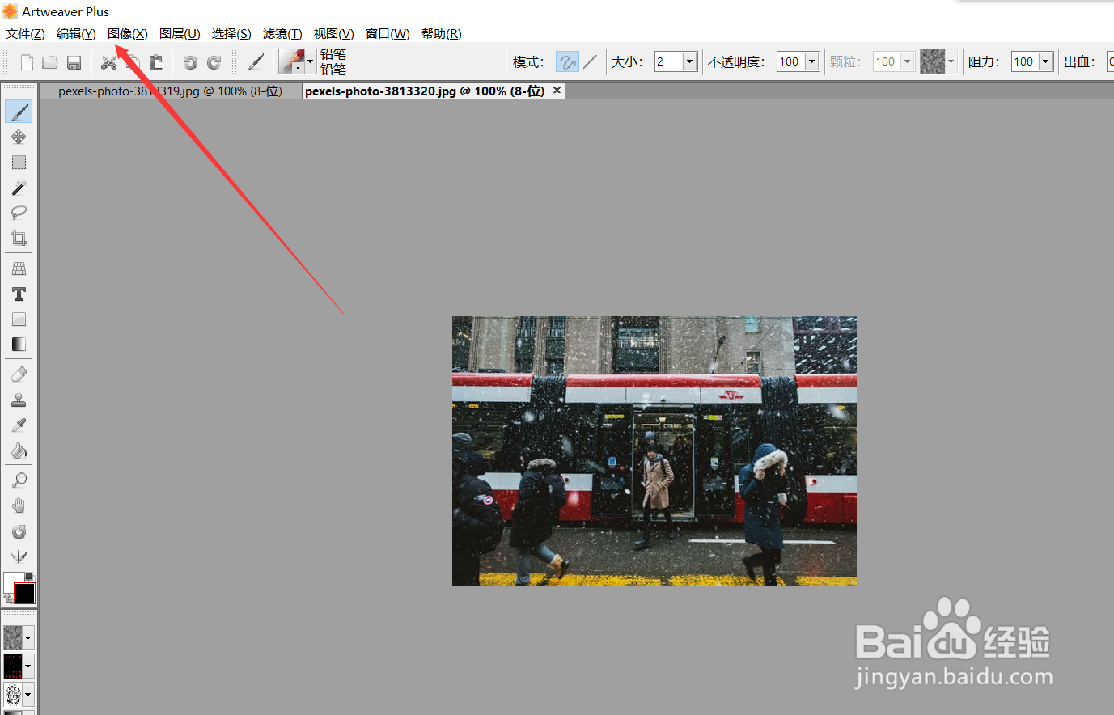Select the Magic Wand tool
This screenshot has width=1114, height=715.
19,188
